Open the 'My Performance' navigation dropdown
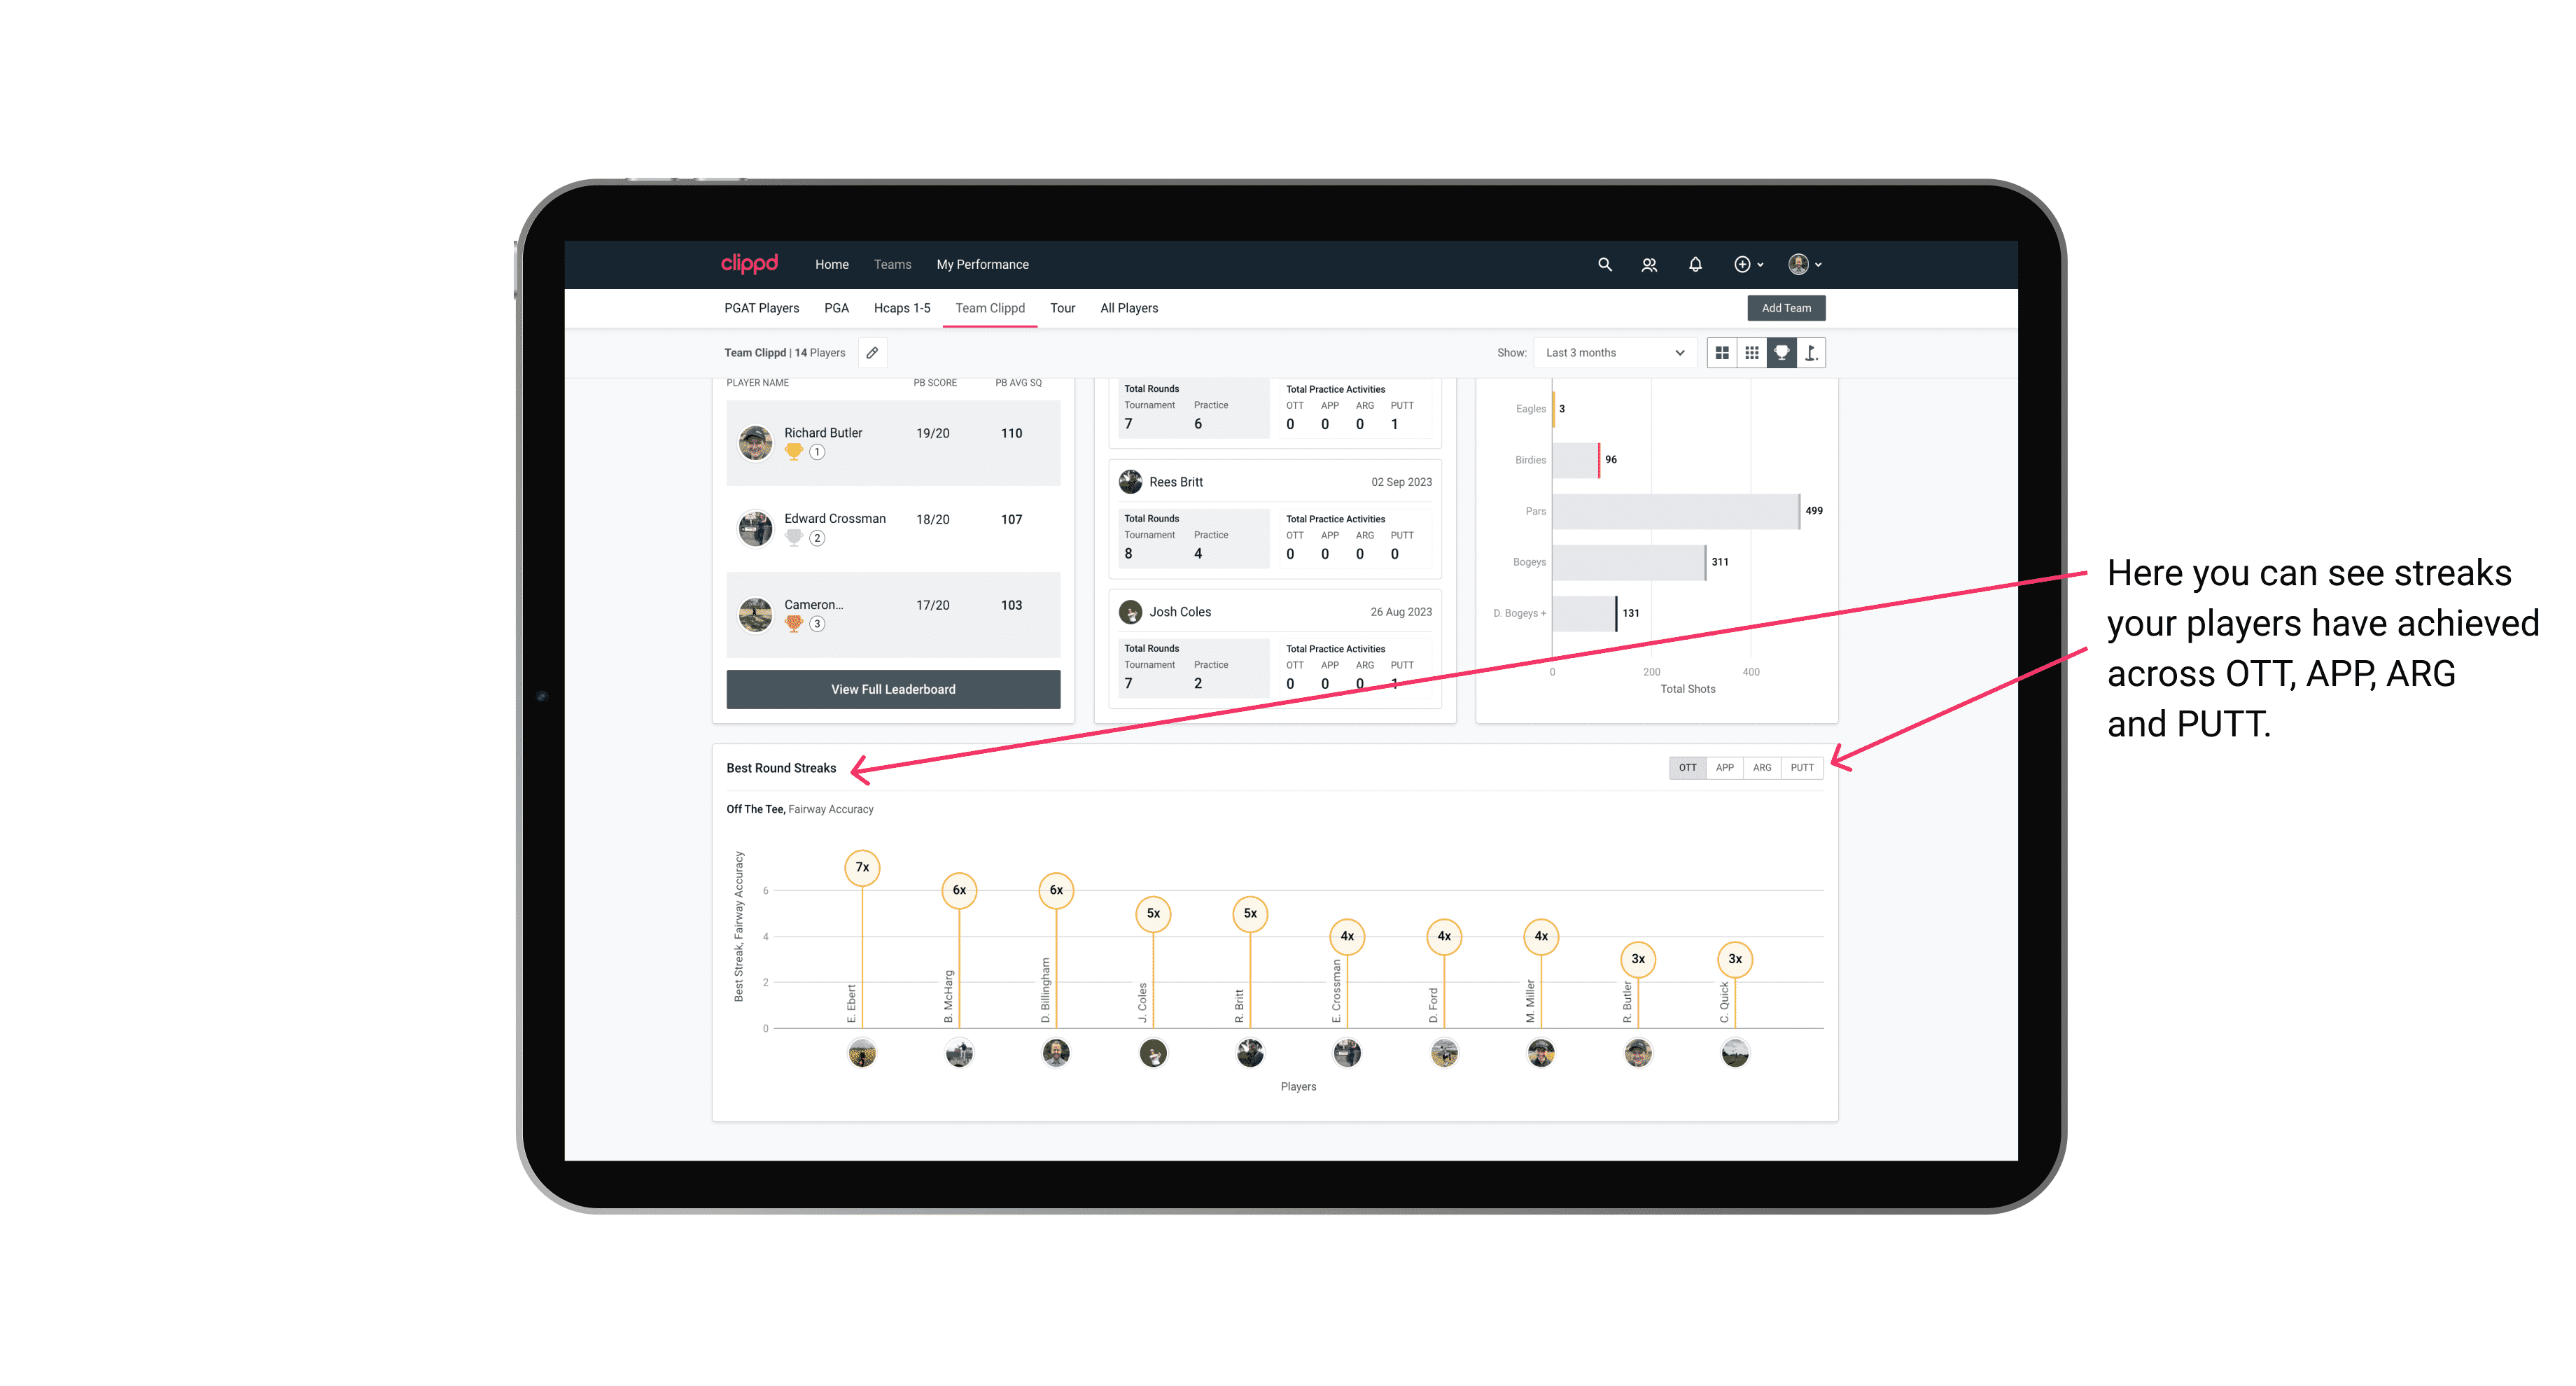The height and width of the screenshot is (1386, 2576). tap(984, 265)
